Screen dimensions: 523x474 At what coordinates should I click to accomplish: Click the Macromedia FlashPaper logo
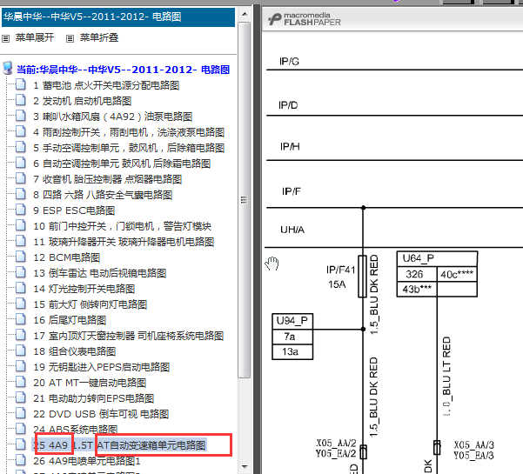[x=305, y=19]
